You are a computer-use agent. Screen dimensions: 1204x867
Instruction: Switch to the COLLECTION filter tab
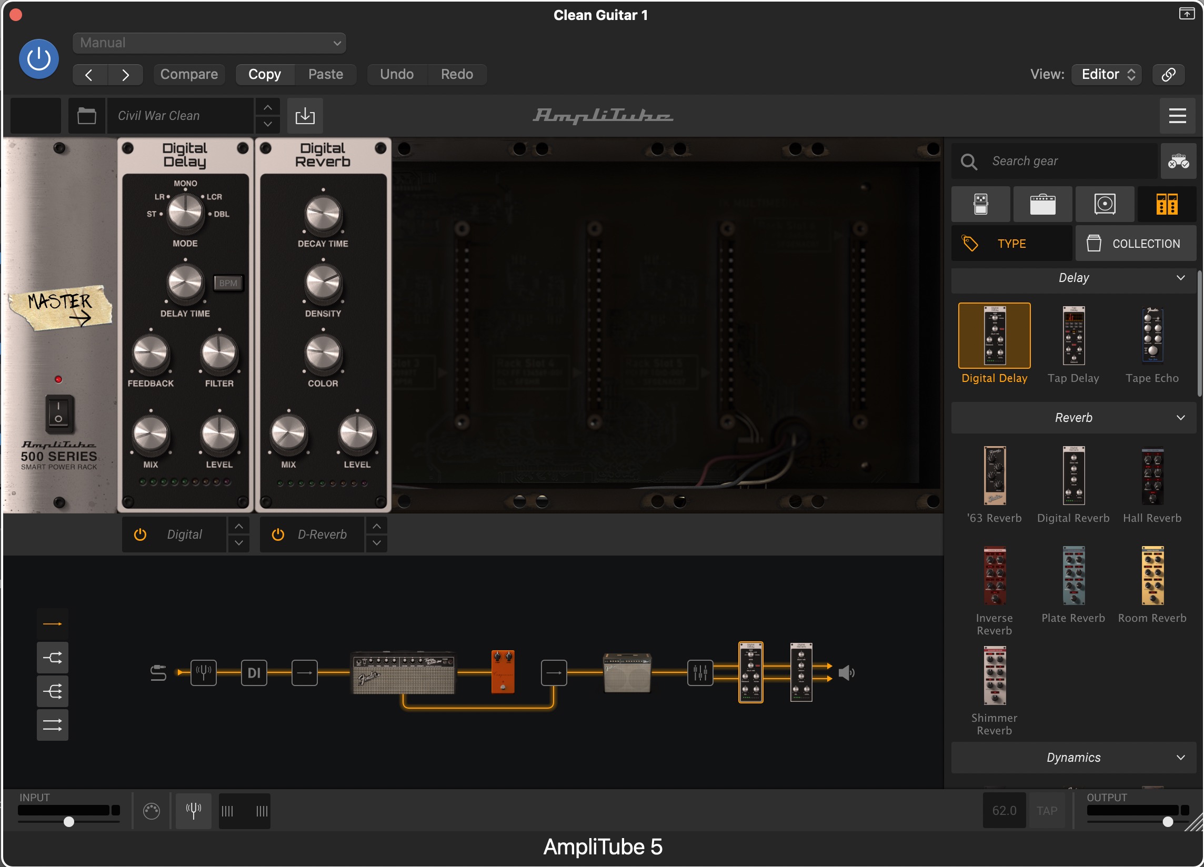click(x=1136, y=244)
